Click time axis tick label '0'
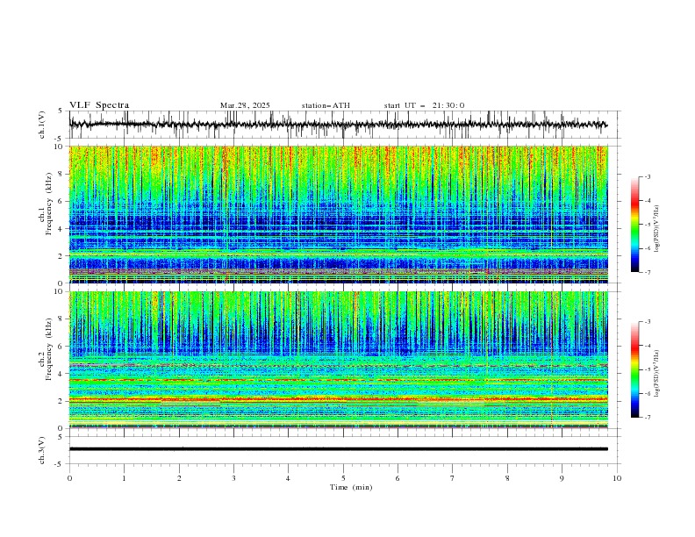695x537 pixels. point(69,478)
